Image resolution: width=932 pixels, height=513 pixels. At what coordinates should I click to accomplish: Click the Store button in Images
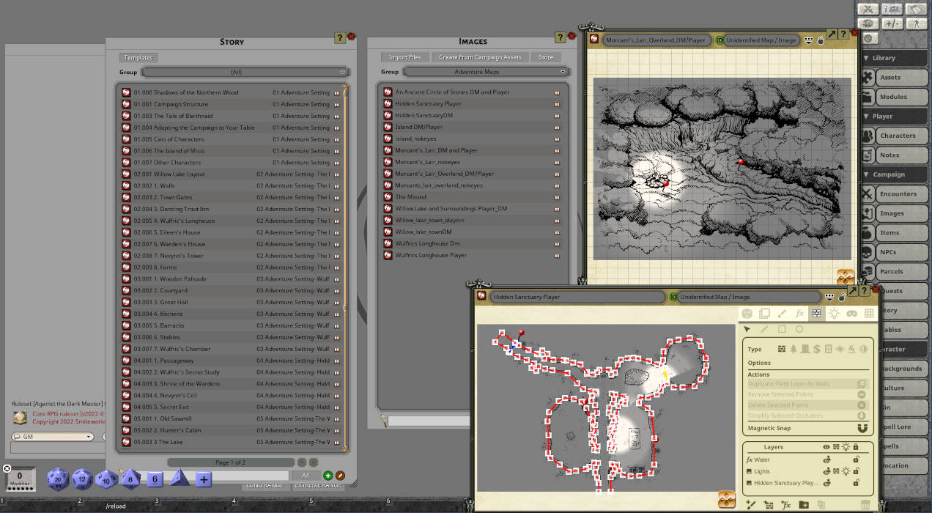pos(546,57)
